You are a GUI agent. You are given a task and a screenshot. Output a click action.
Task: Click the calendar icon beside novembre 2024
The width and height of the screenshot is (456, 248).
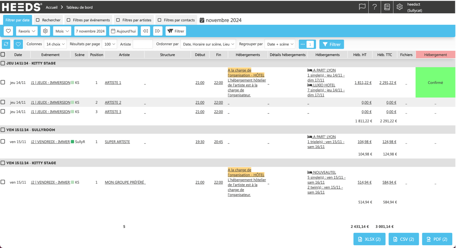(202, 20)
